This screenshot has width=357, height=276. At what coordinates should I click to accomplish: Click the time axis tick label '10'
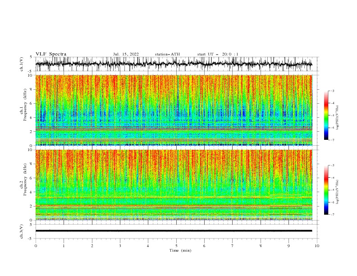click(x=317, y=246)
